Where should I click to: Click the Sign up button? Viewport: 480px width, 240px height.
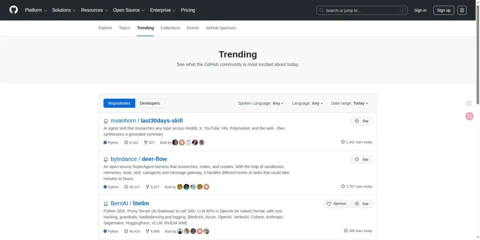[444, 10]
